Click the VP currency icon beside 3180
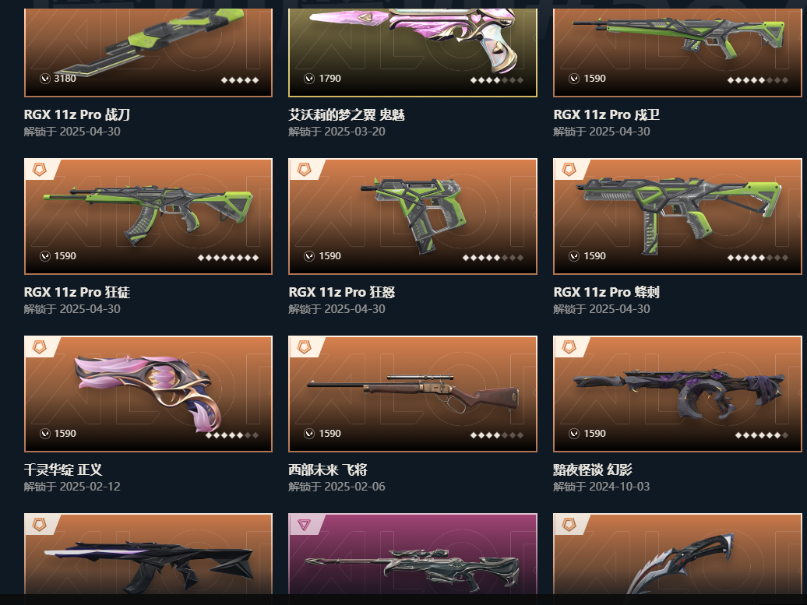 pos(45,78)
